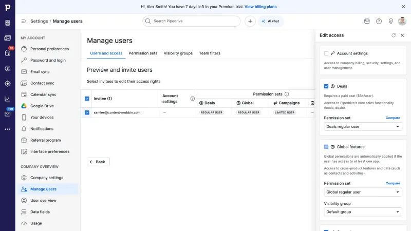This screenshot has height=231, width=411.
Task: Open Notifications settings
Action: pyautogui.click(x=48, y=129)
